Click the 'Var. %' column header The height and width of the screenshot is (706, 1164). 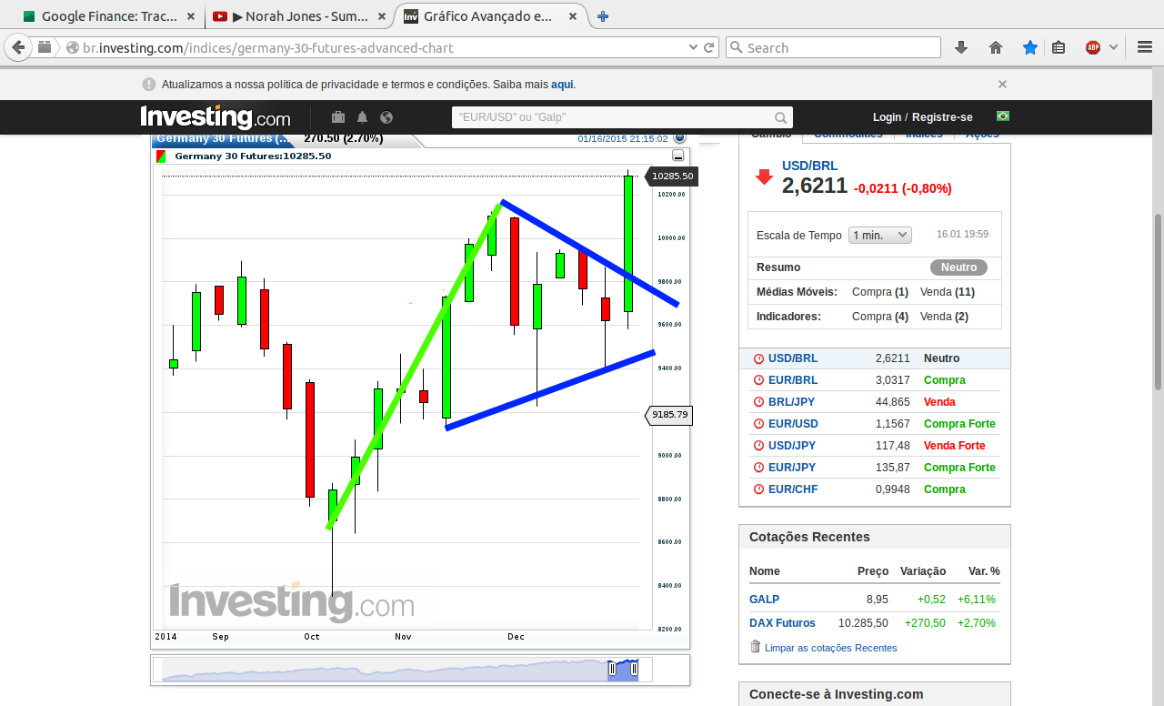point(984,571)
